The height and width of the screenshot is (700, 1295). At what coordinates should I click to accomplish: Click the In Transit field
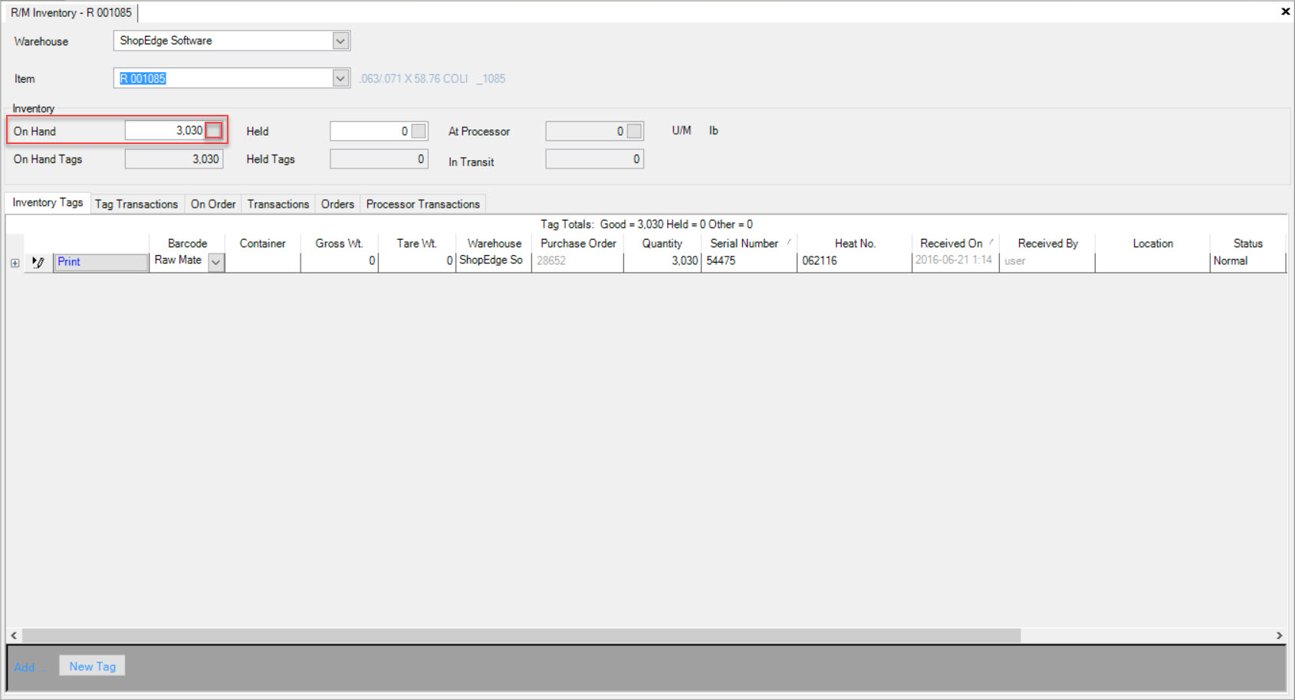[594, 159]
